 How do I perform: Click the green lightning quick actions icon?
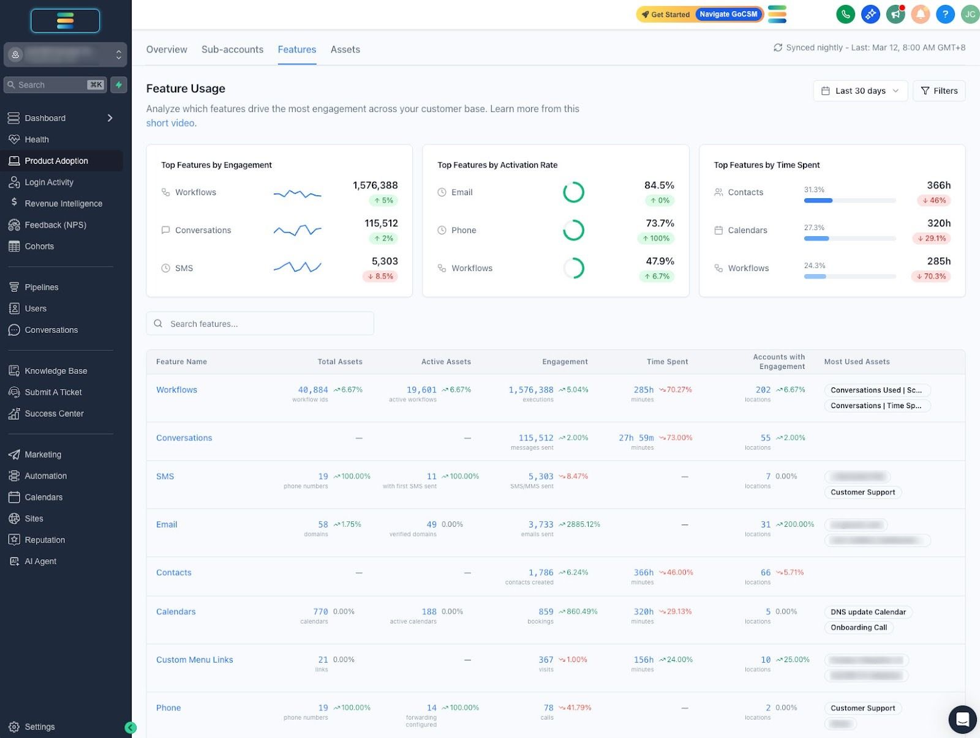[x=119, y=85]
